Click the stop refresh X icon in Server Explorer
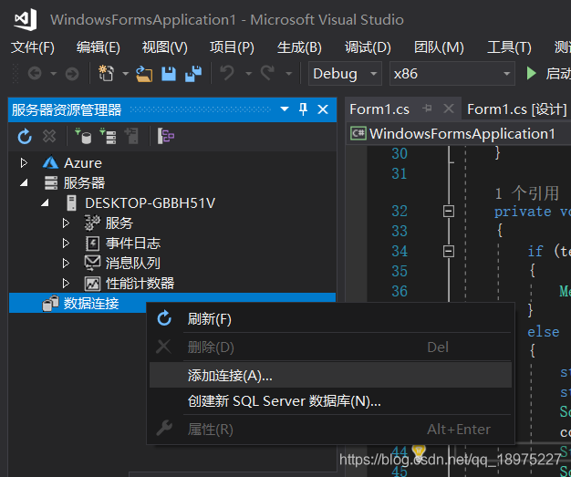Image resolution: width=571 pixels, height=477 pixels. [49, 137]
